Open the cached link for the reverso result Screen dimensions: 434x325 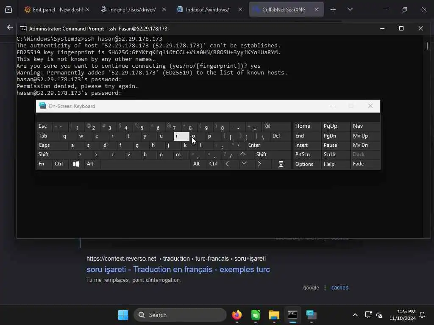click(339, 287)
